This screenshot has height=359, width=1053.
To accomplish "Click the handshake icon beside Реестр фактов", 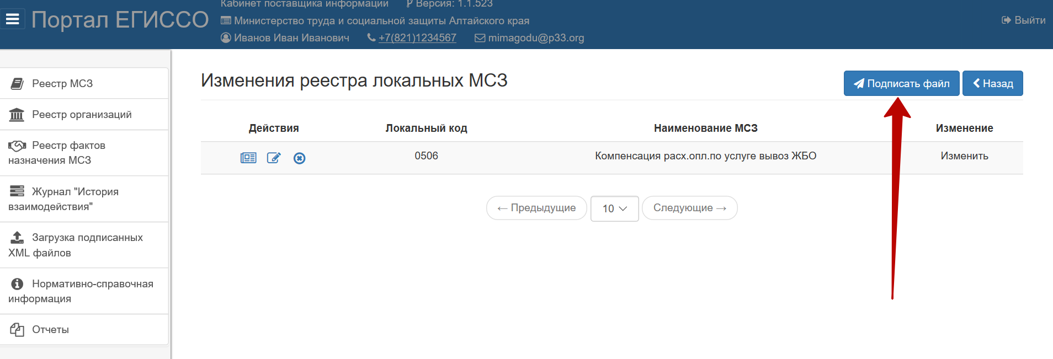I will tap(17, 146).
